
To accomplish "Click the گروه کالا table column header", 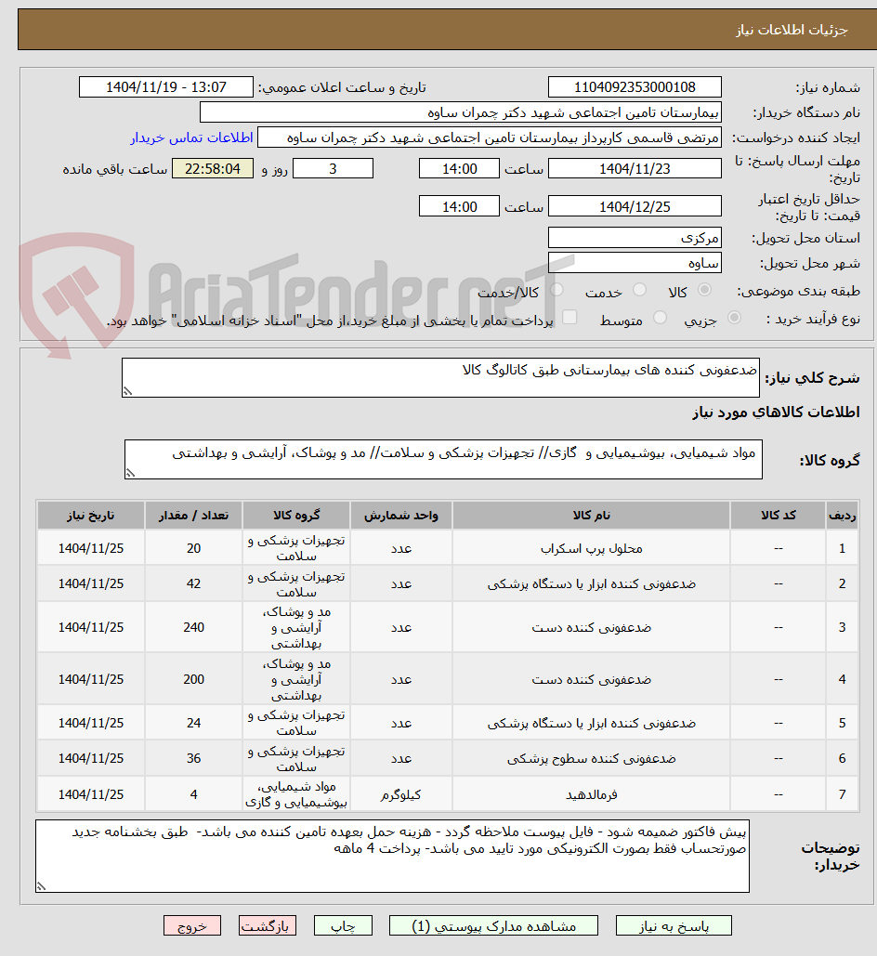I will click(296, 516).
